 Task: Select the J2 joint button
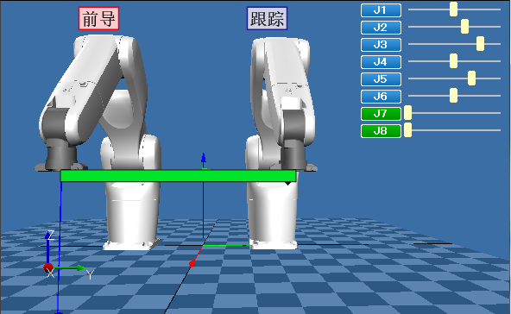381,28
